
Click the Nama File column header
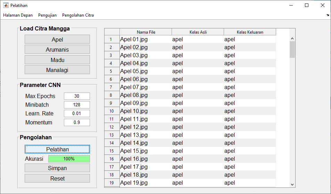click(x=146, y=32)
